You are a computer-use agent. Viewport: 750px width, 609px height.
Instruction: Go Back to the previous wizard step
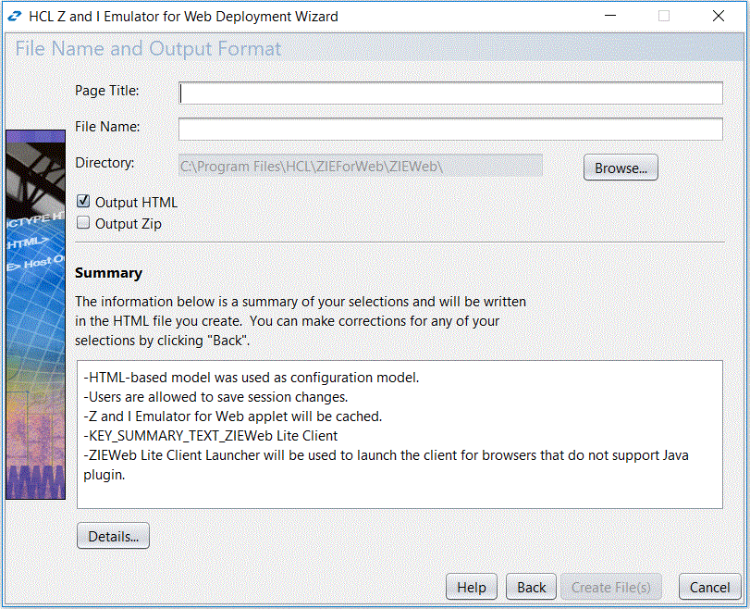530,587
